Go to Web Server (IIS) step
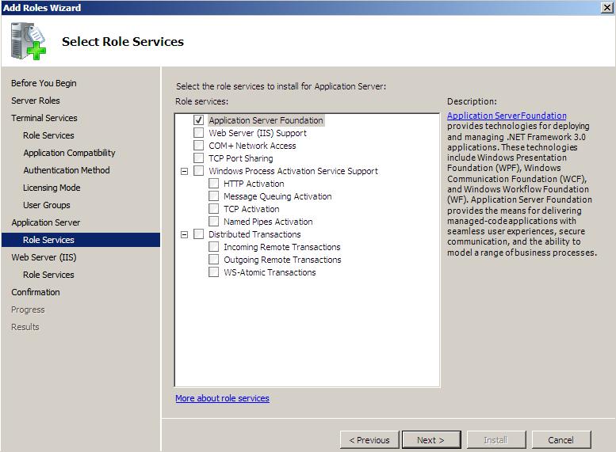This screenshot has height=452, width=616. (44, 257)
